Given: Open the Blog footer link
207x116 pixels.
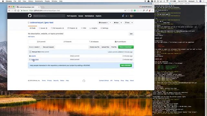Looking at the screenshot, I should [127, 81].
